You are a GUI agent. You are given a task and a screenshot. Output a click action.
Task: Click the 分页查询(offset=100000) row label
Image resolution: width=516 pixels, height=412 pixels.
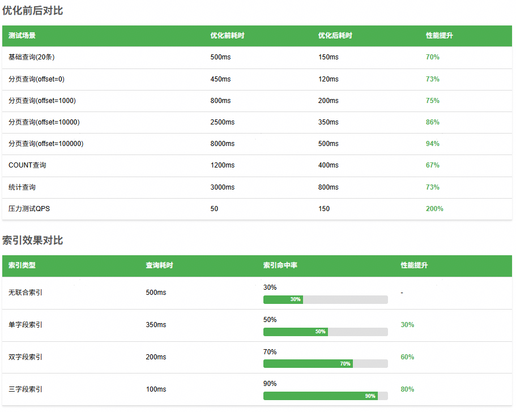tap(46, 144)
